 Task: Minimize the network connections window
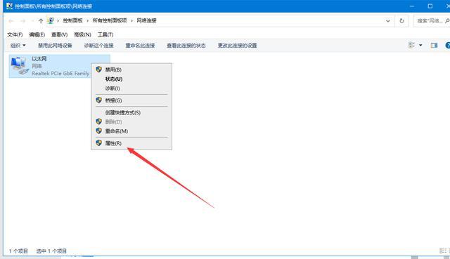pos(412,6)
